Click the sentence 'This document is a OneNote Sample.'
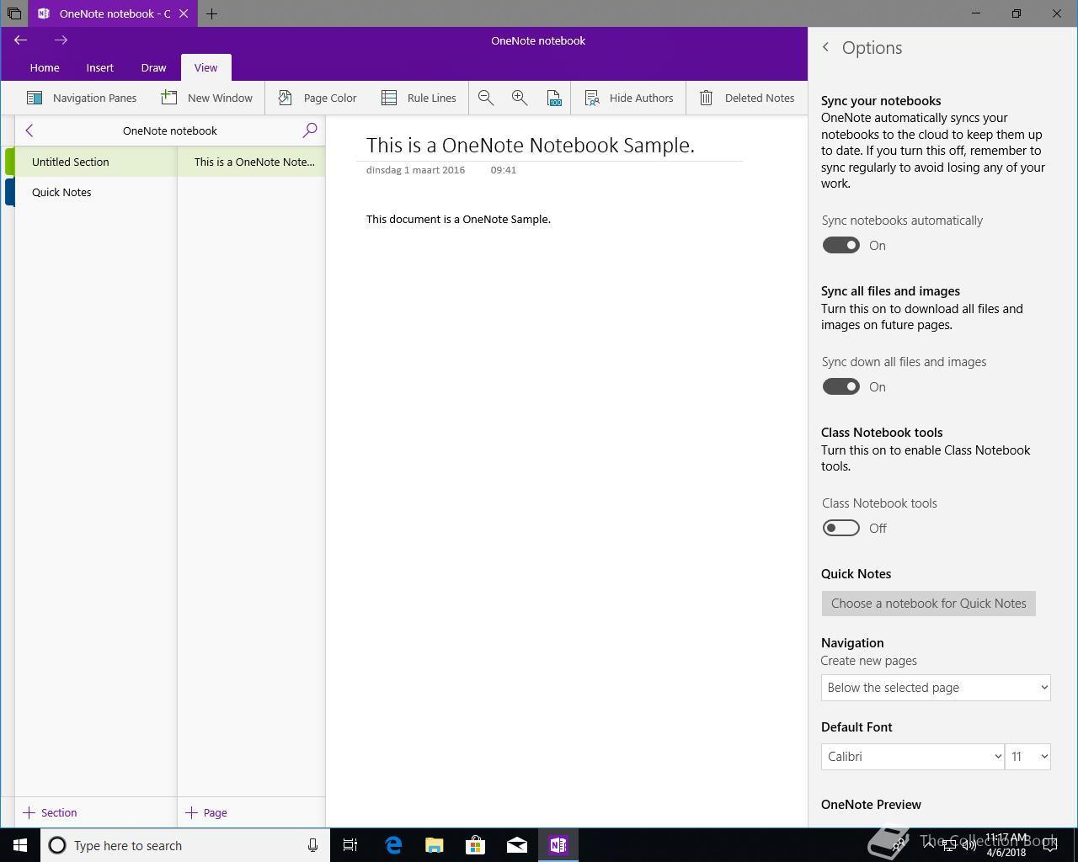This screenshot has width=1078, height=862. pos(458,219)
